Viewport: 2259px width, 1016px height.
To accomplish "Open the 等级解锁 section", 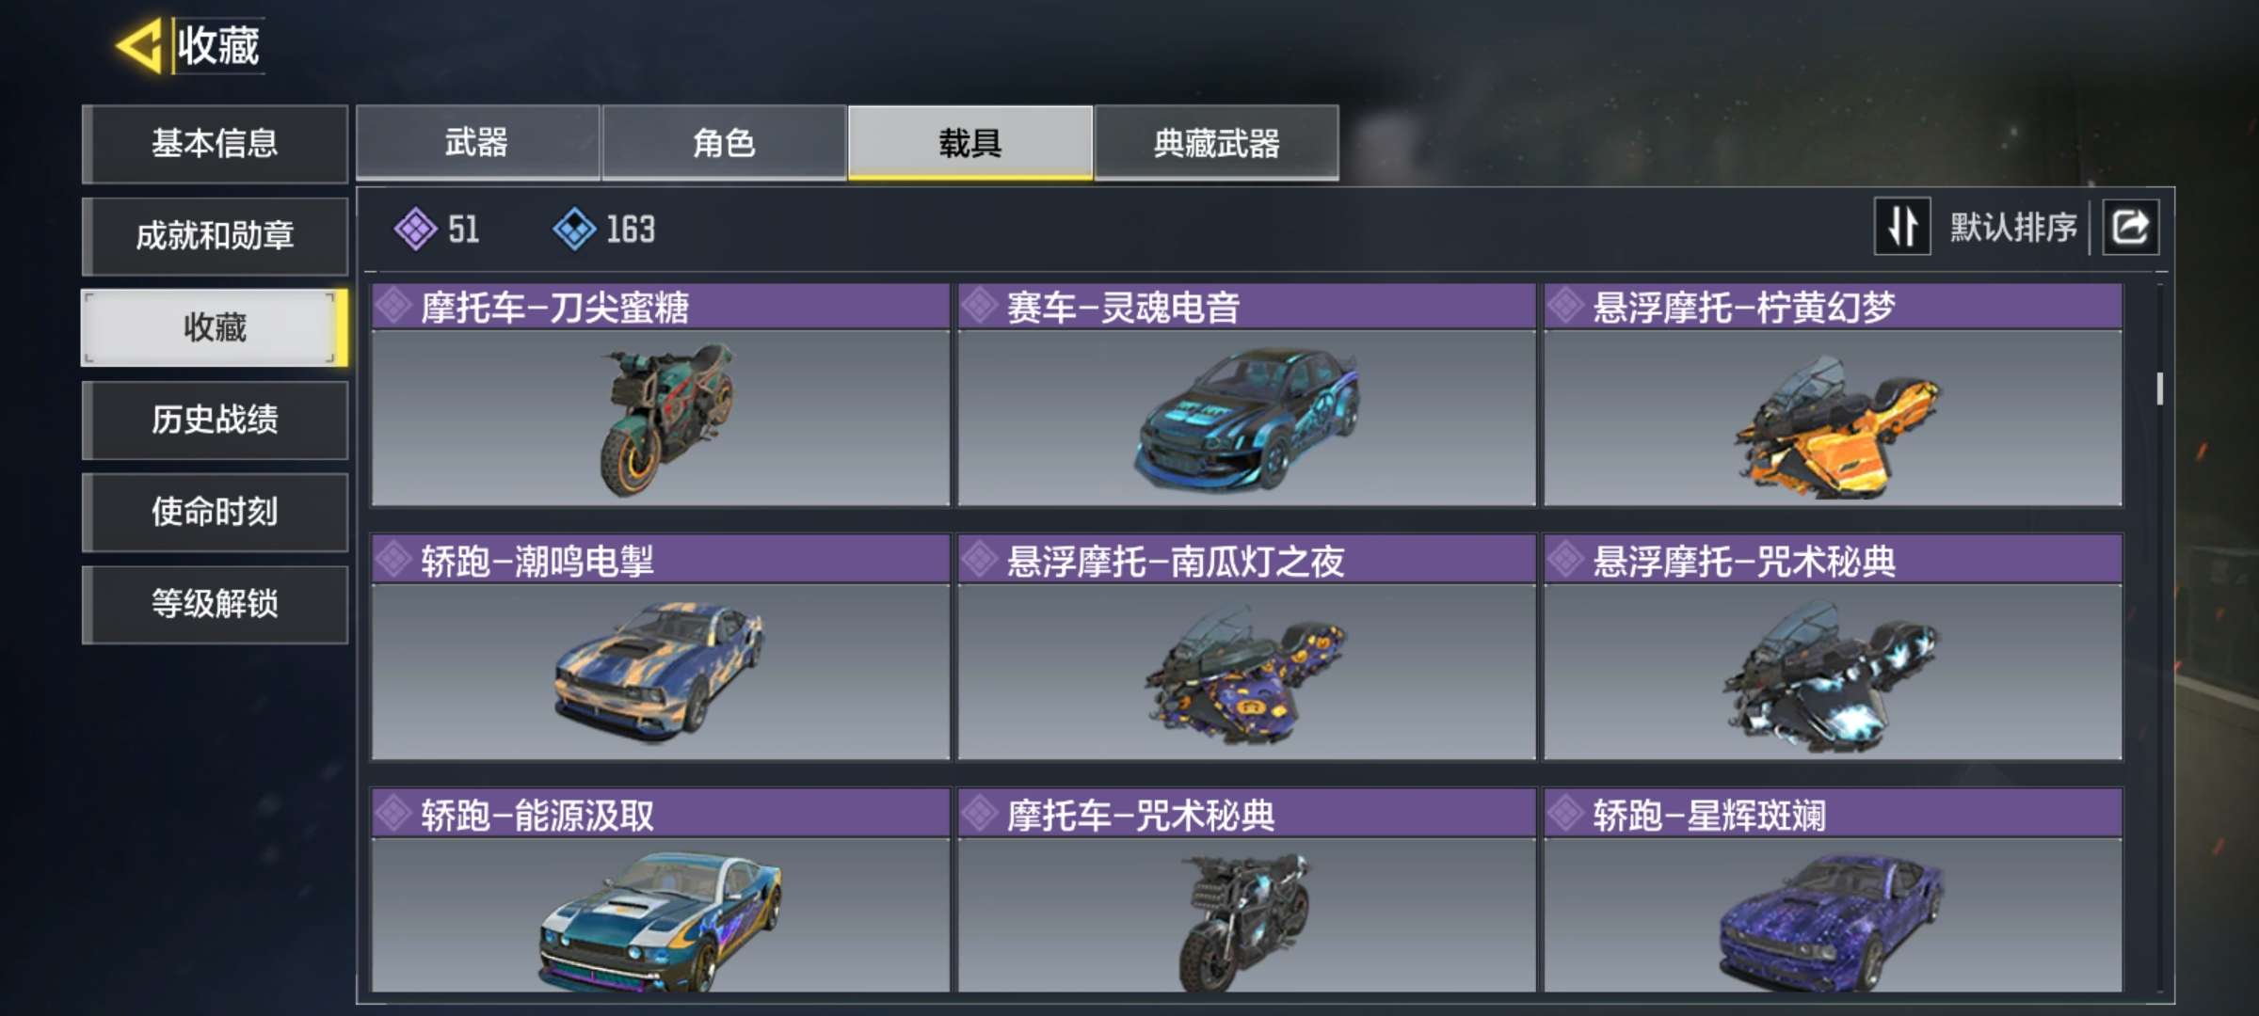I will click(215, 604).
